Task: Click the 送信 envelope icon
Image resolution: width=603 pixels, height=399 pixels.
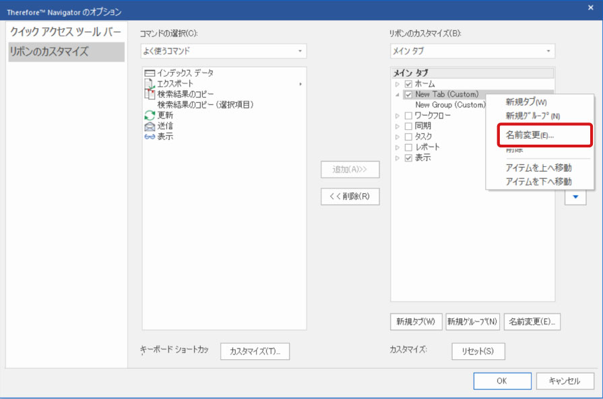Action: (150, 126)
